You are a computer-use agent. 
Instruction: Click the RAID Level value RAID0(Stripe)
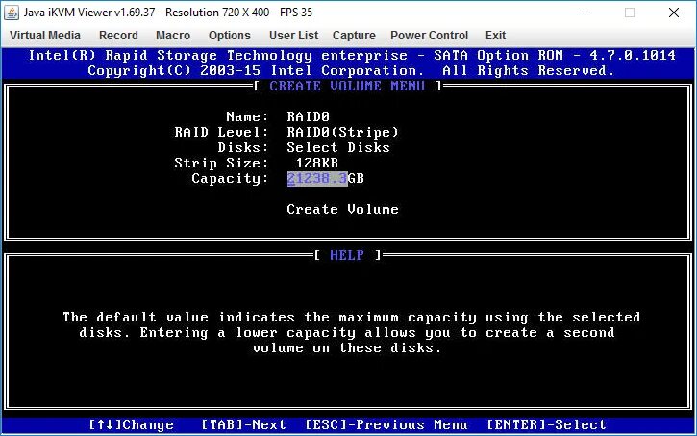coord(342,132)
